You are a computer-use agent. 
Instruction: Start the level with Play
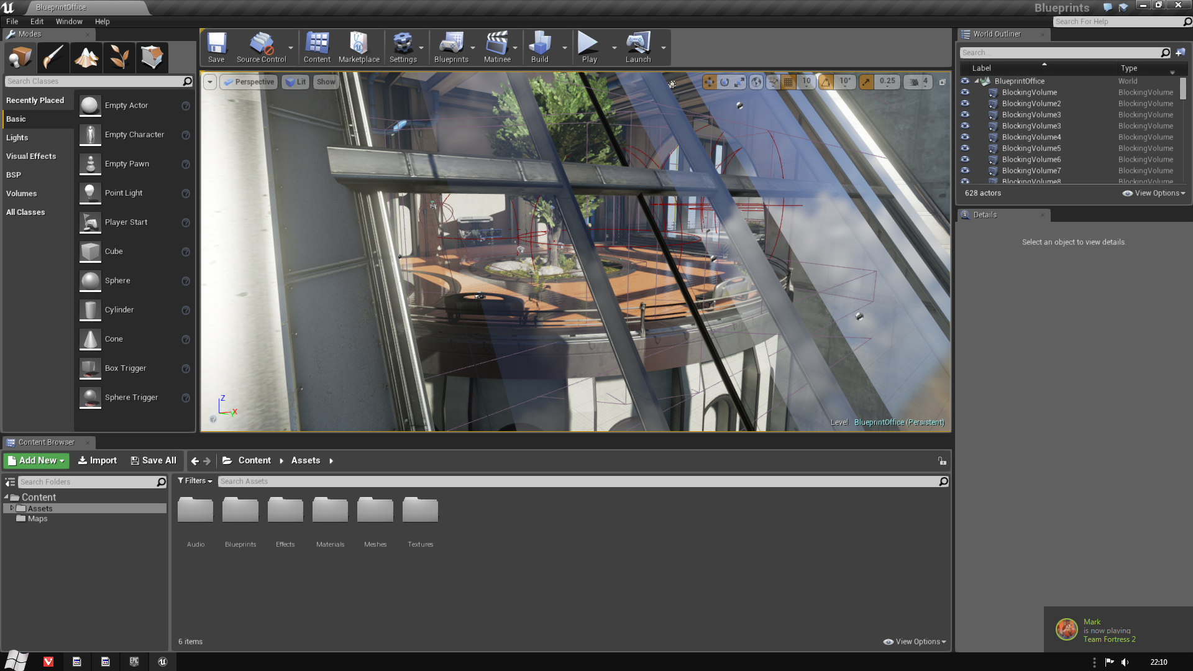(588, 48)
